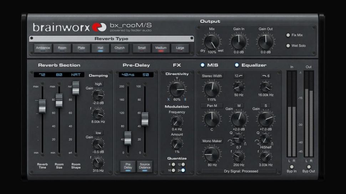346x194 pixels.
Task: Click the Stereo Width knob
Action: (212, 89)
